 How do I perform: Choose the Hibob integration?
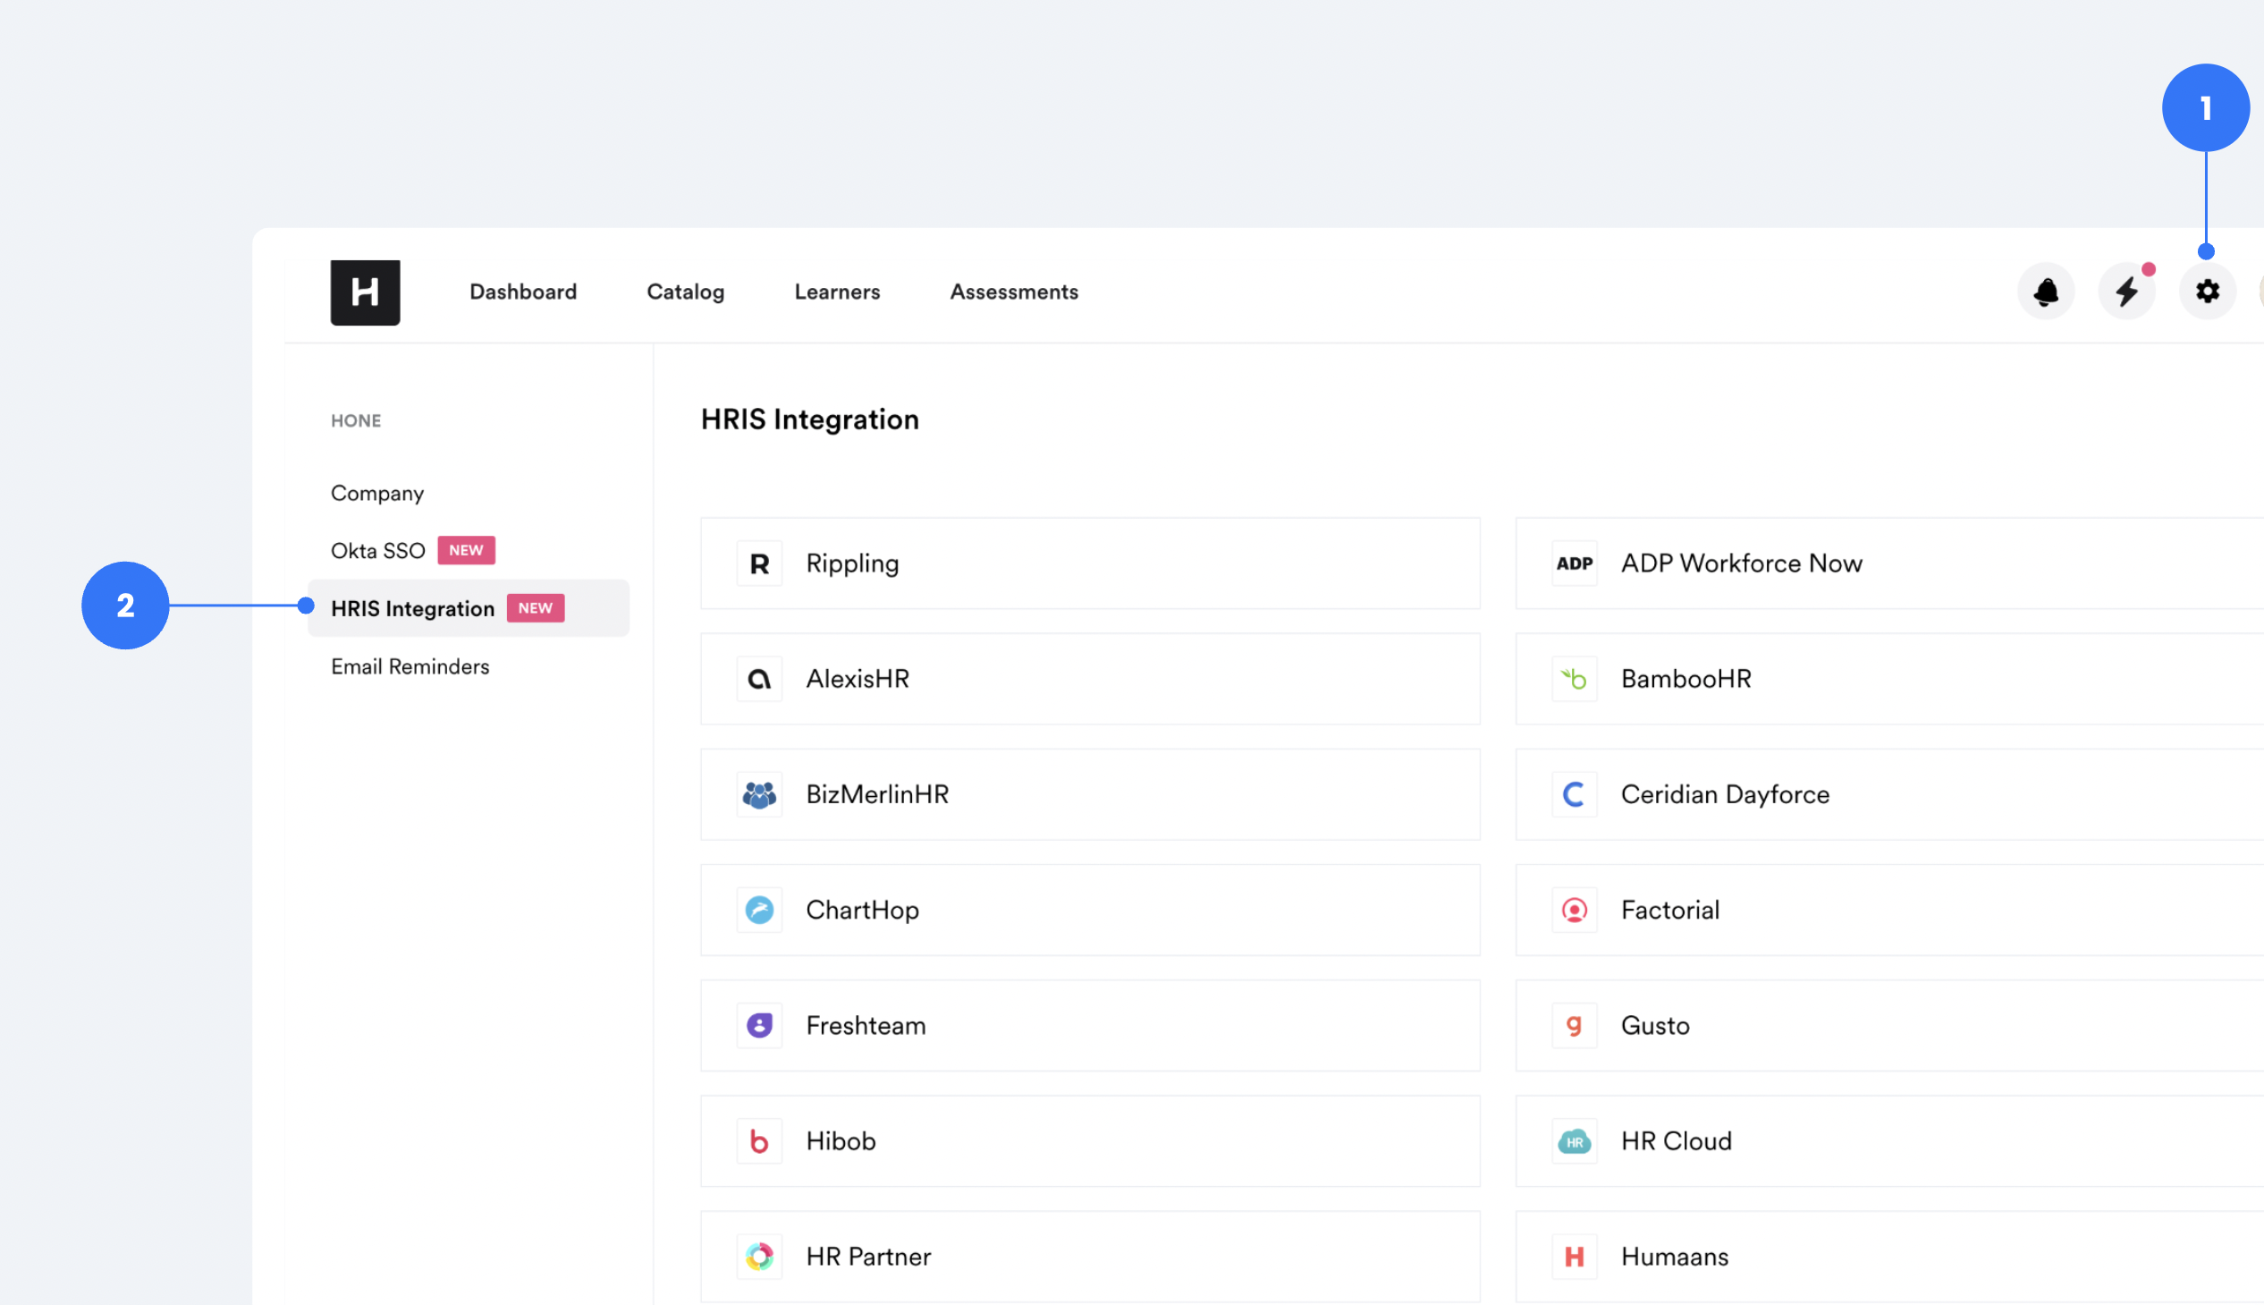point(1090,1142)
